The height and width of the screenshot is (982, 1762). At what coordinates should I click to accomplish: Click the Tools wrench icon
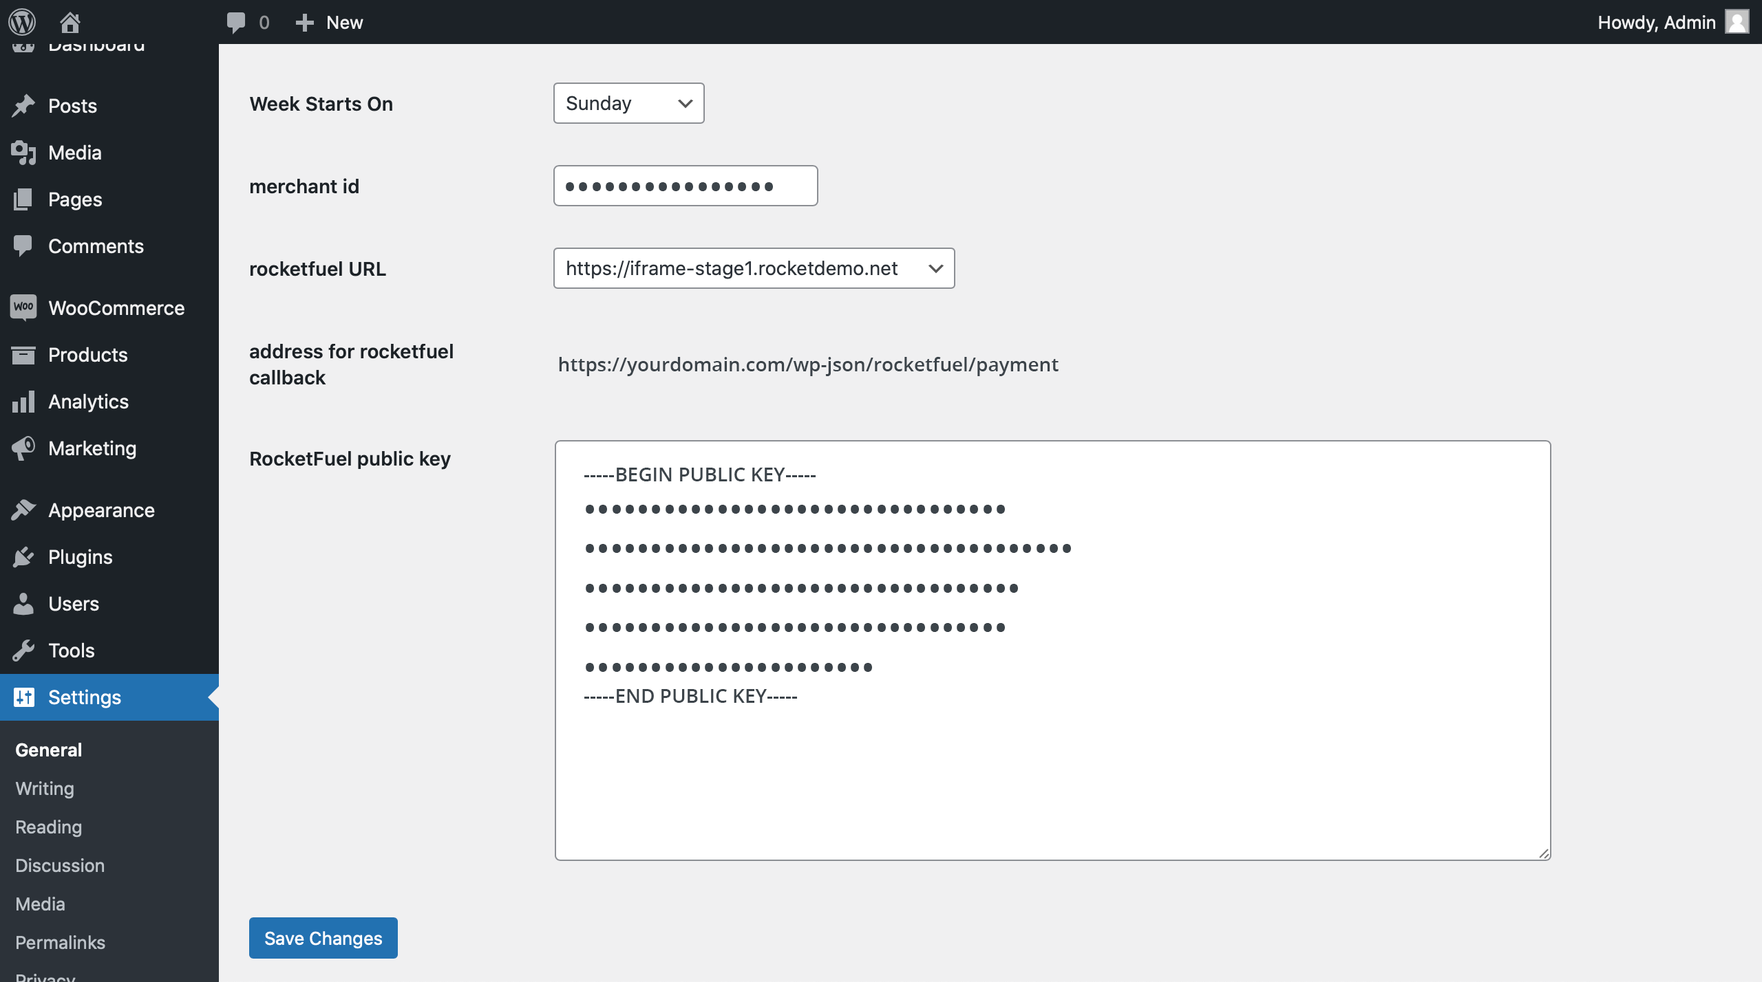coord(23,650)
